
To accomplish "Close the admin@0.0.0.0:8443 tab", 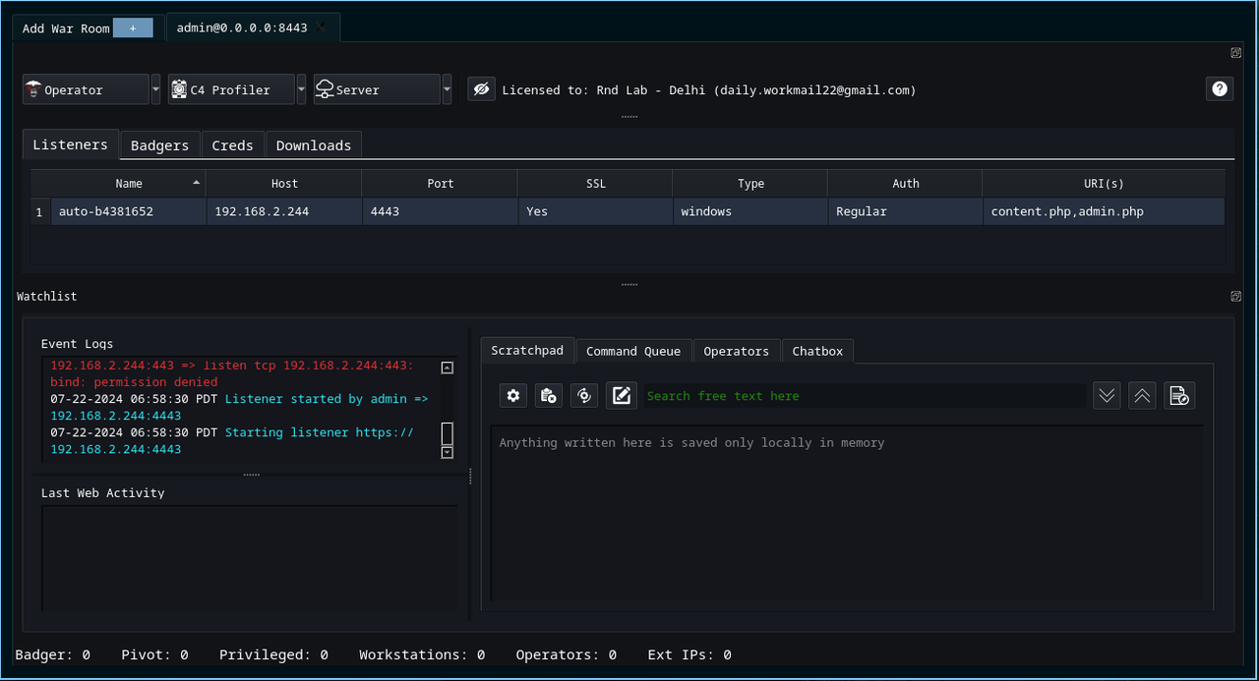I will [x=322, y=28].
